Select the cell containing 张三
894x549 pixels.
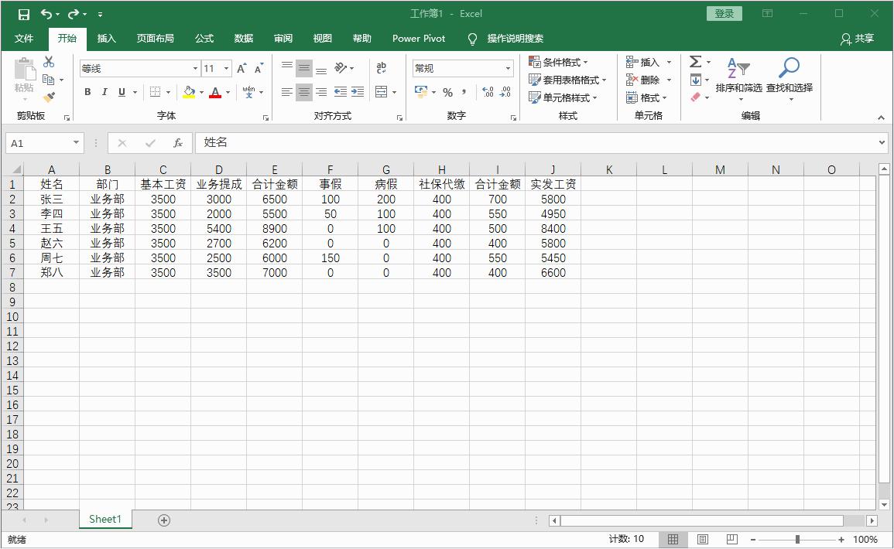[52, 199]
